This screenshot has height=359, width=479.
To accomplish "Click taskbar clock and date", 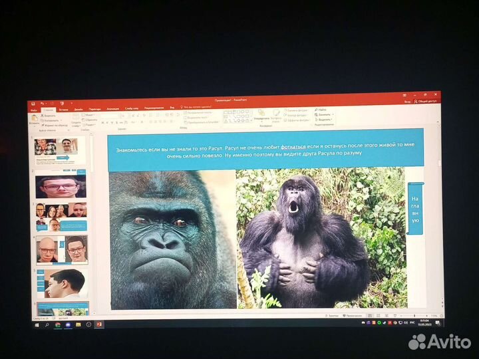I will click(424, 322).
